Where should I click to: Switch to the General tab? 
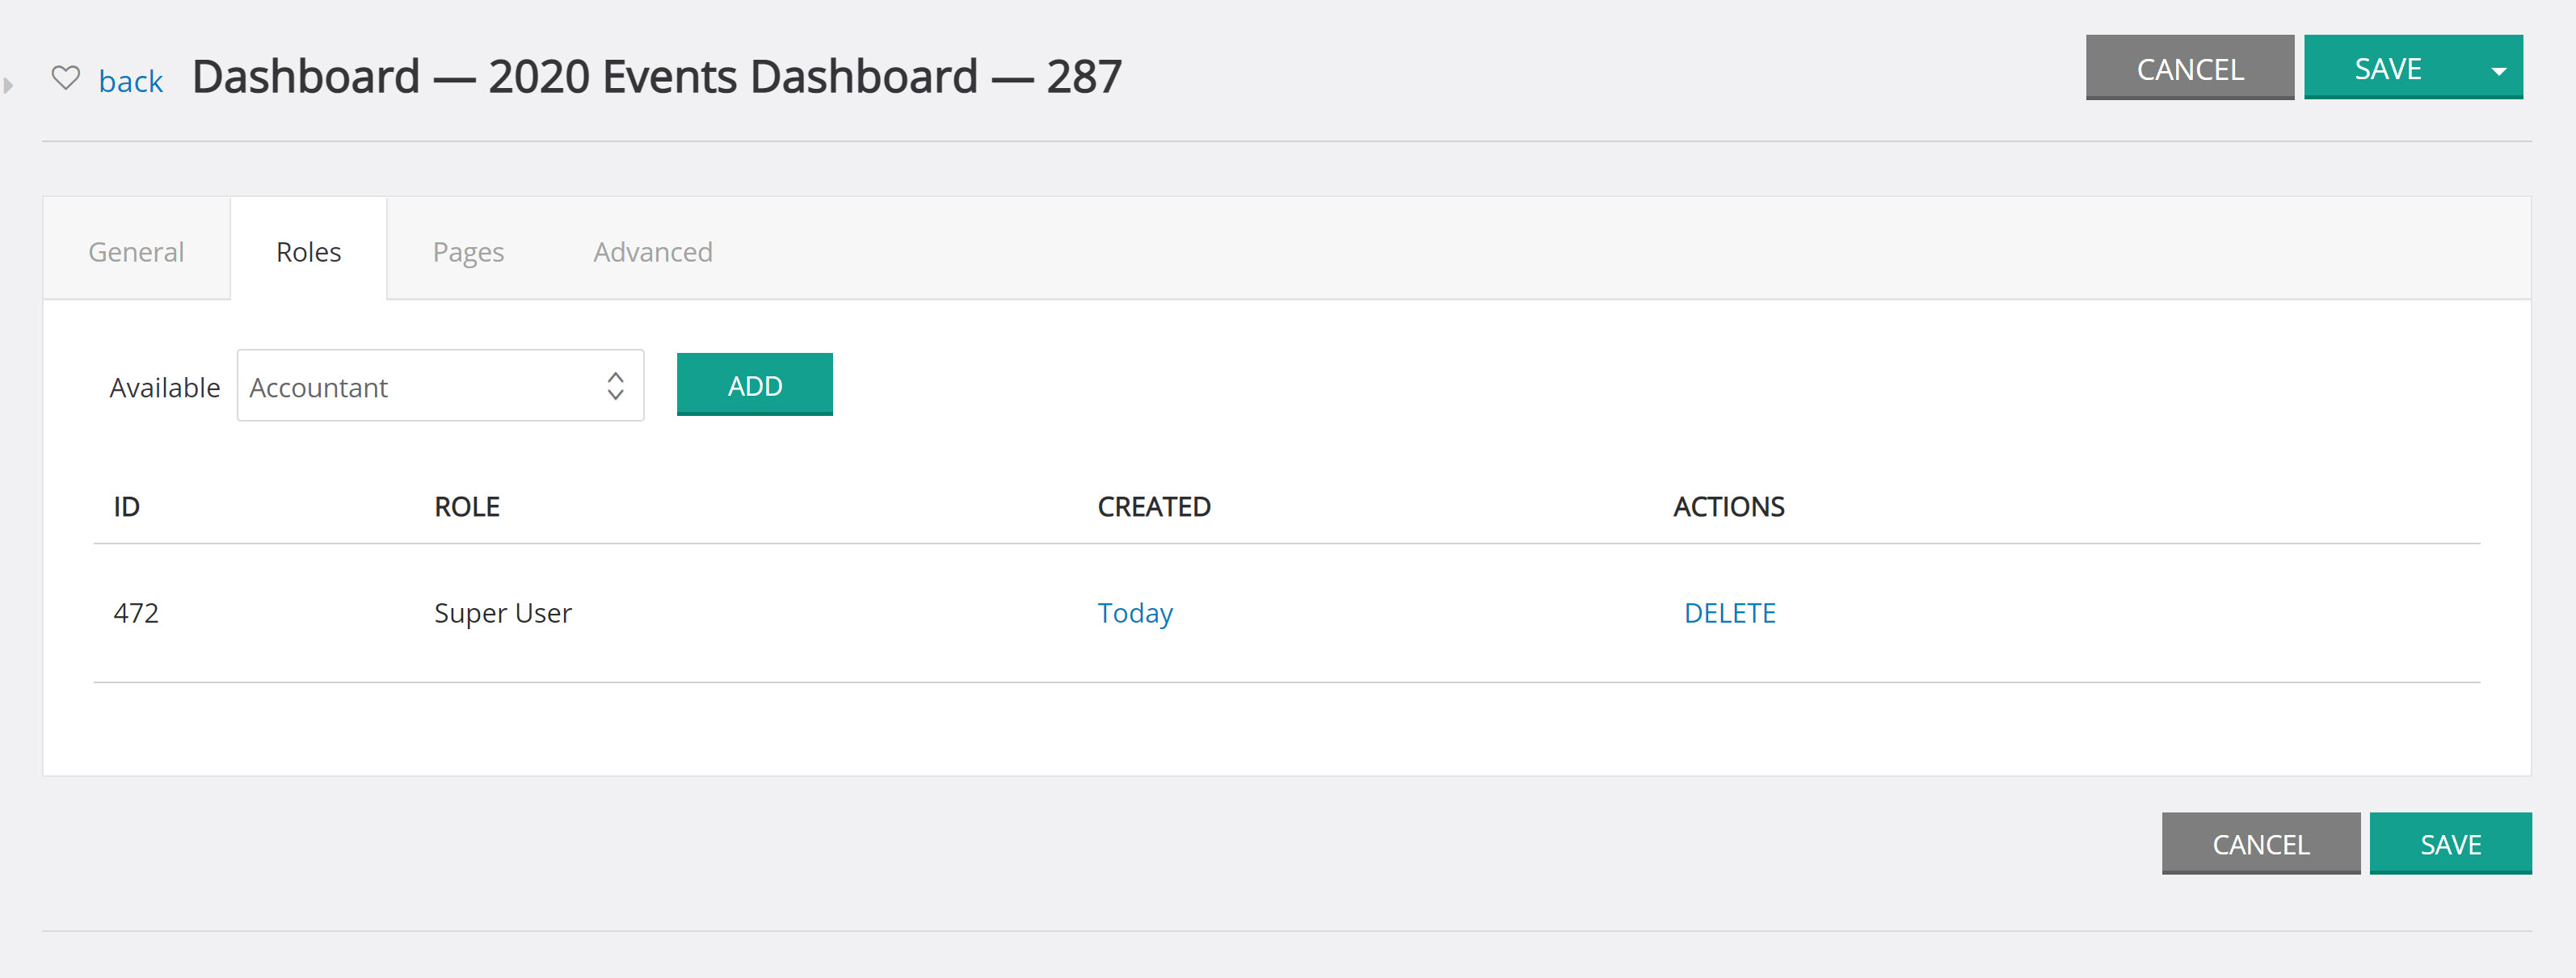pyautogui.click(x=136, y=252)
